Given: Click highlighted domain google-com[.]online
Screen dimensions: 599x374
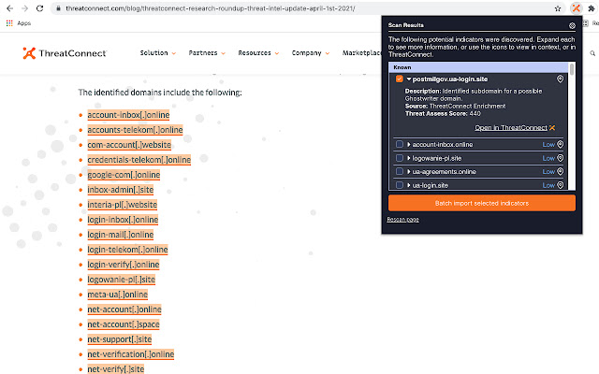Looking at the screenshot, I should click(x=124, y=175).
